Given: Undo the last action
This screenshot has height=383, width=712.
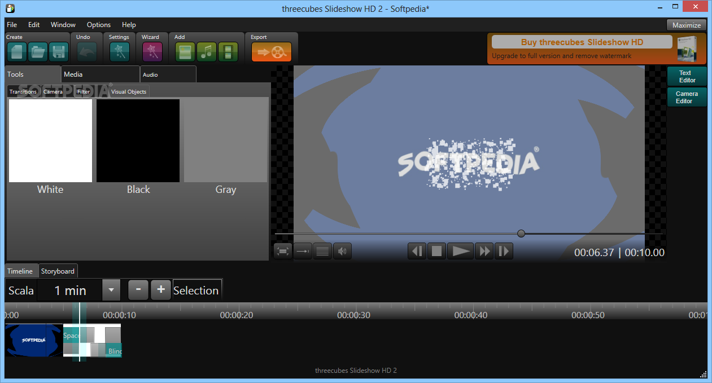Looking at the screenshot, I should click(x=86, y=52).
